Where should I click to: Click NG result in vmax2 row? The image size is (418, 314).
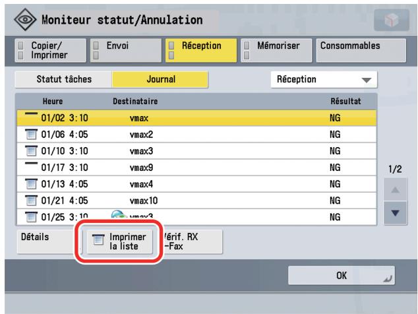tap(335, 135)
